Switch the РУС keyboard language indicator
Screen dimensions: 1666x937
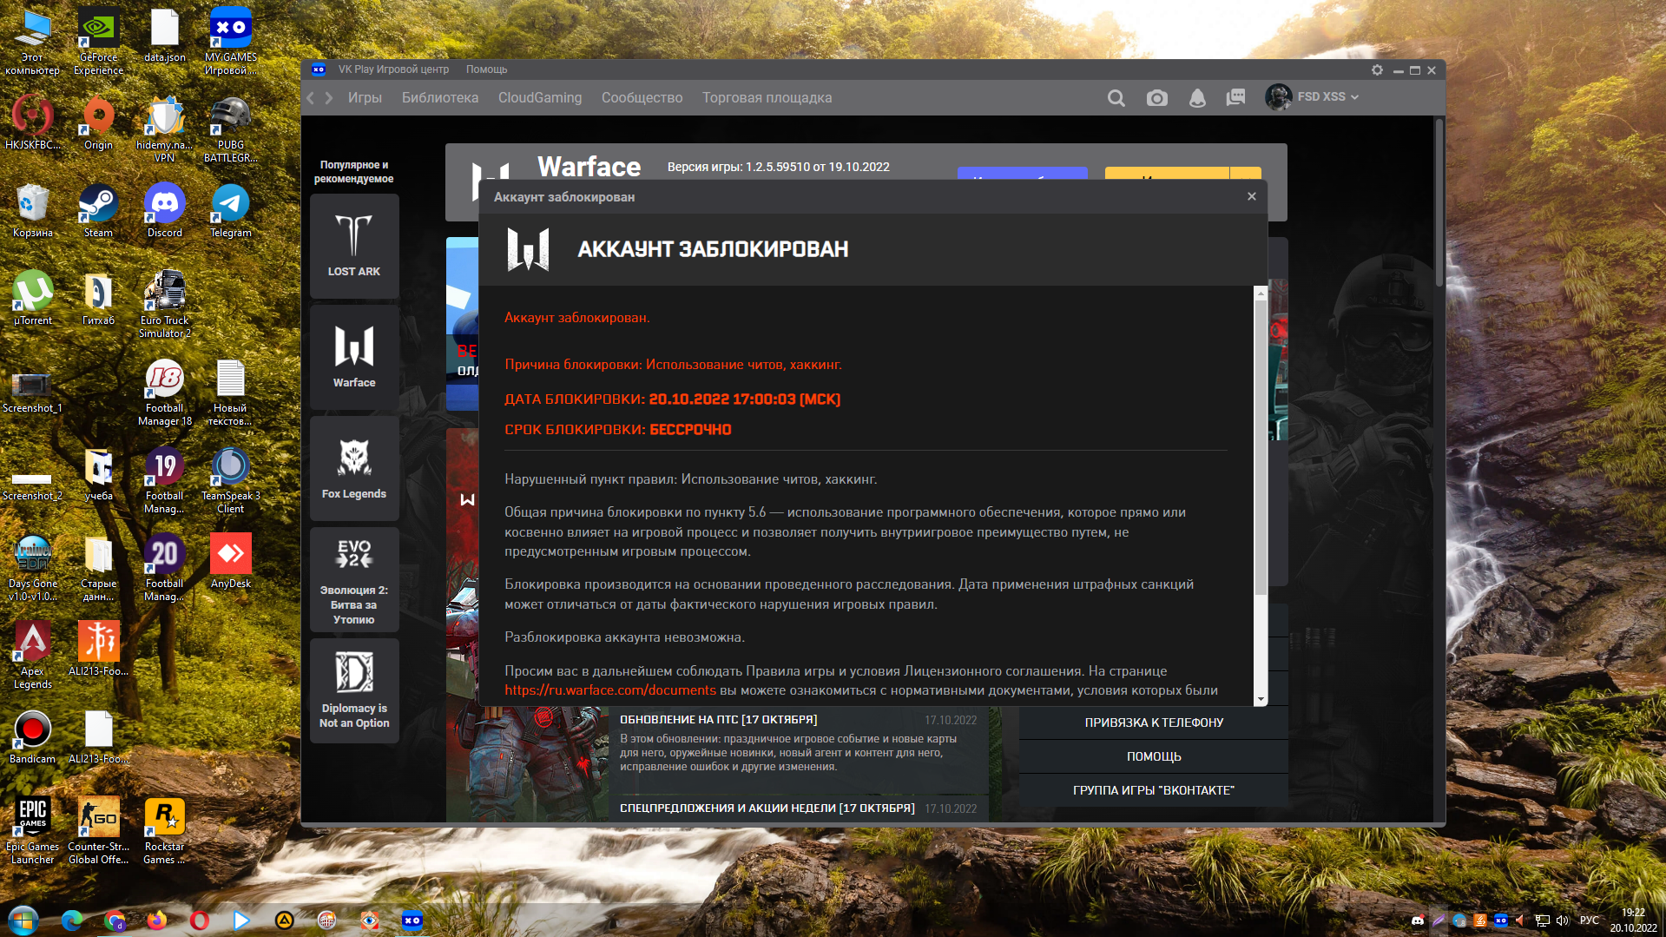pyautogui.click(x=1590, y=921)
